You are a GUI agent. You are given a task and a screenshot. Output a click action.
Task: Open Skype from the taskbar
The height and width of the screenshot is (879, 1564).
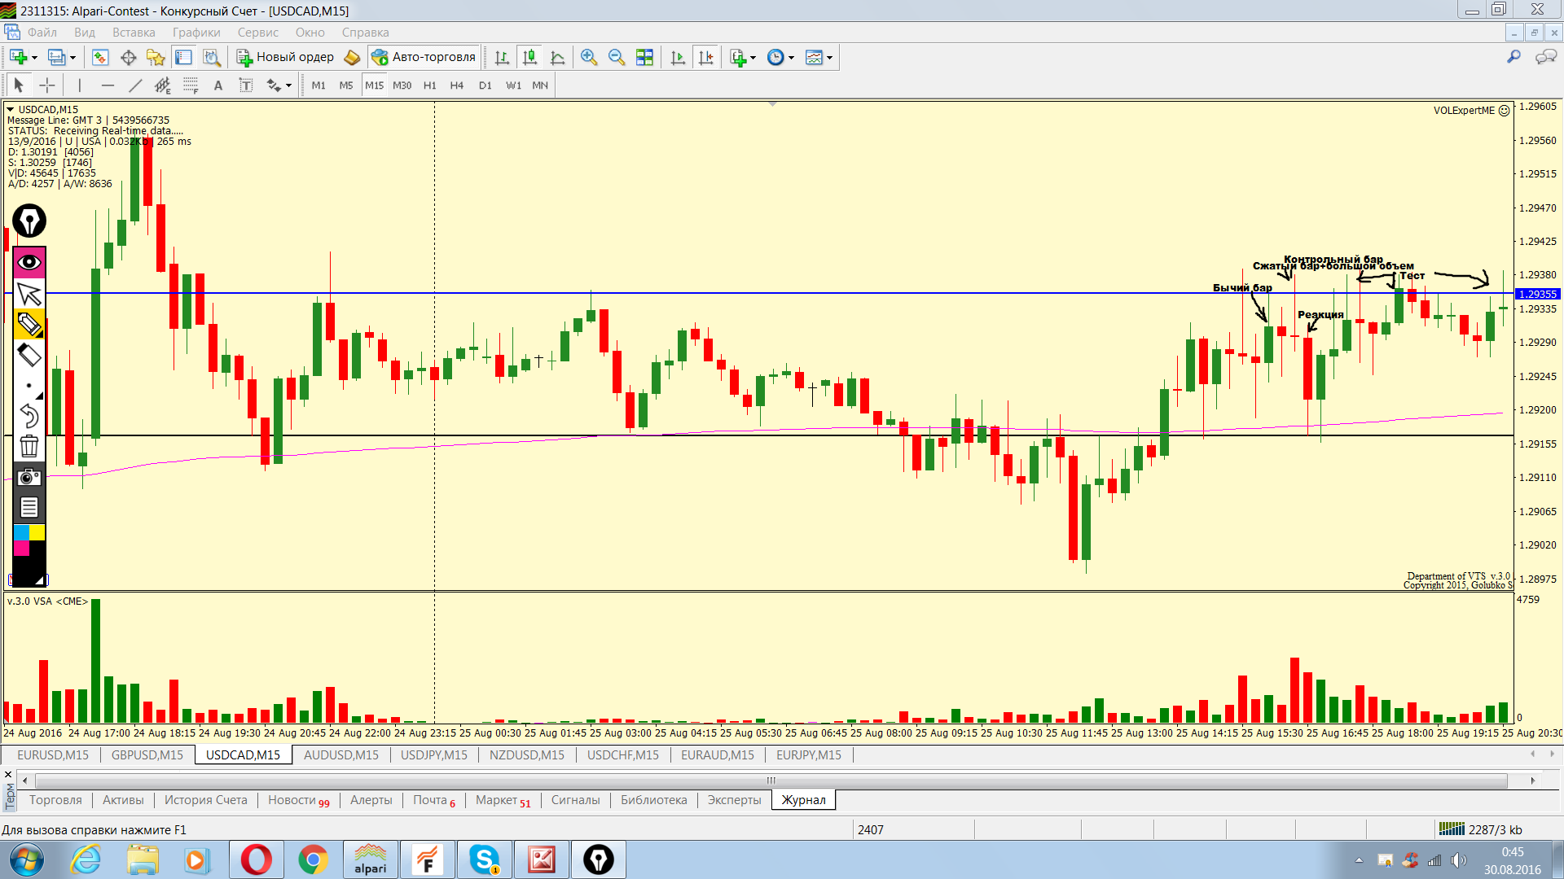[x=485, y=859]
